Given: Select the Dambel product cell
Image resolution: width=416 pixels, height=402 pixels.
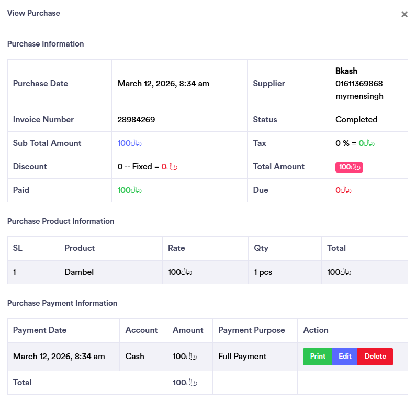Looking at the screenshot, I should tap(79, 272).
